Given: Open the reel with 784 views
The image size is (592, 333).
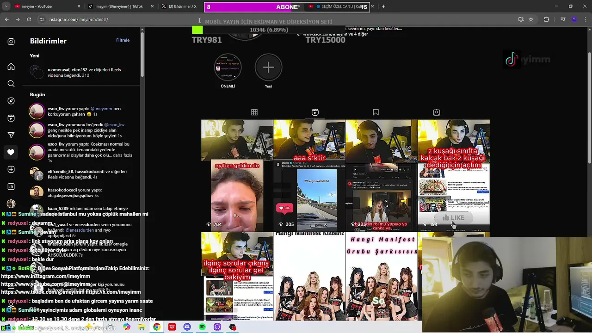Looking at the screenshot, I should tap(237, 176).
